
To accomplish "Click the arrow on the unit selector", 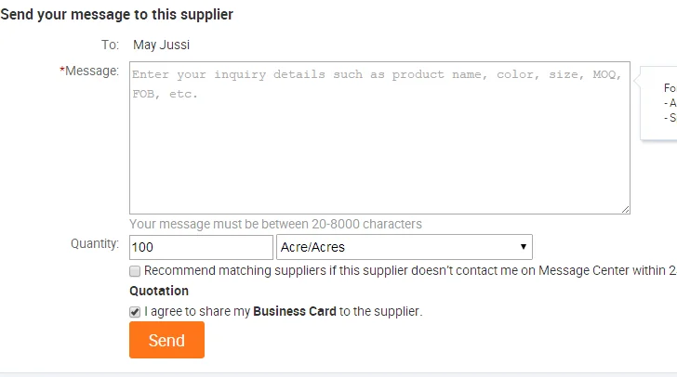I will point(524,247).
